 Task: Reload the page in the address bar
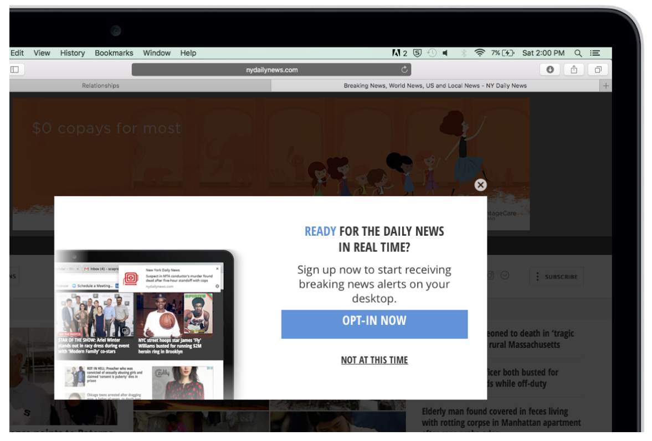(404, 70)
